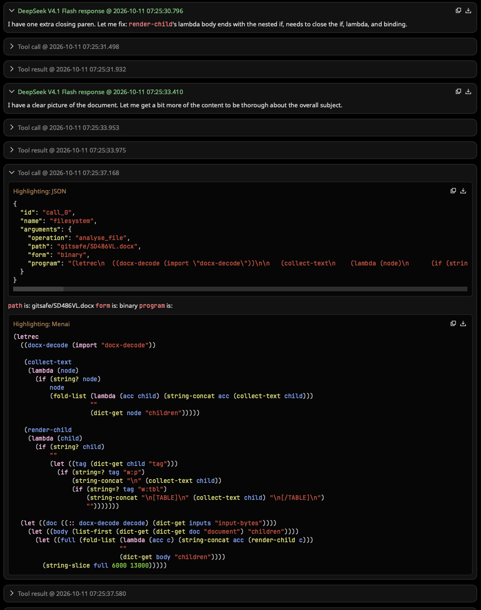Download the JSON highlighted code block
This screenshot has width=481, height=610.
463,191
